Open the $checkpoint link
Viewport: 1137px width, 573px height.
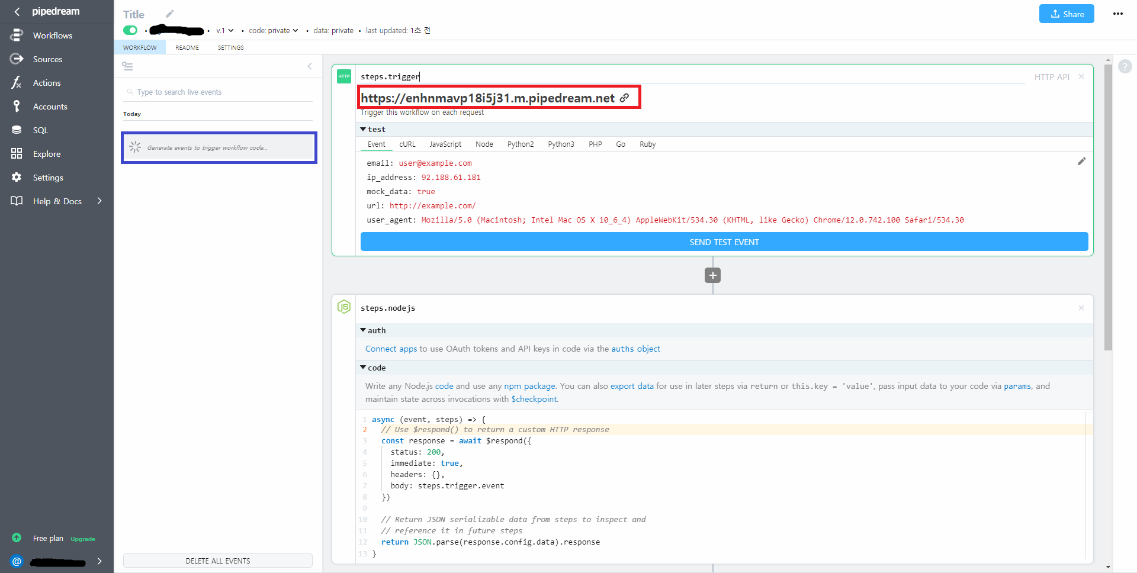click(534, 399)
